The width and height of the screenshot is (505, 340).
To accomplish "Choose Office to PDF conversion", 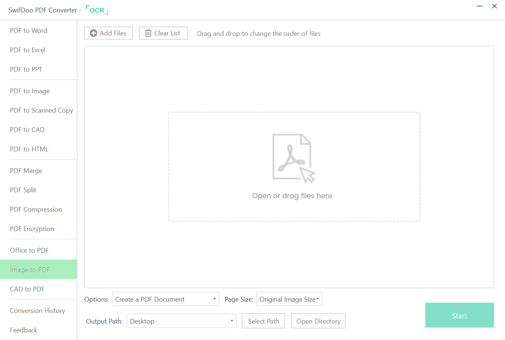I will (38, 250).
